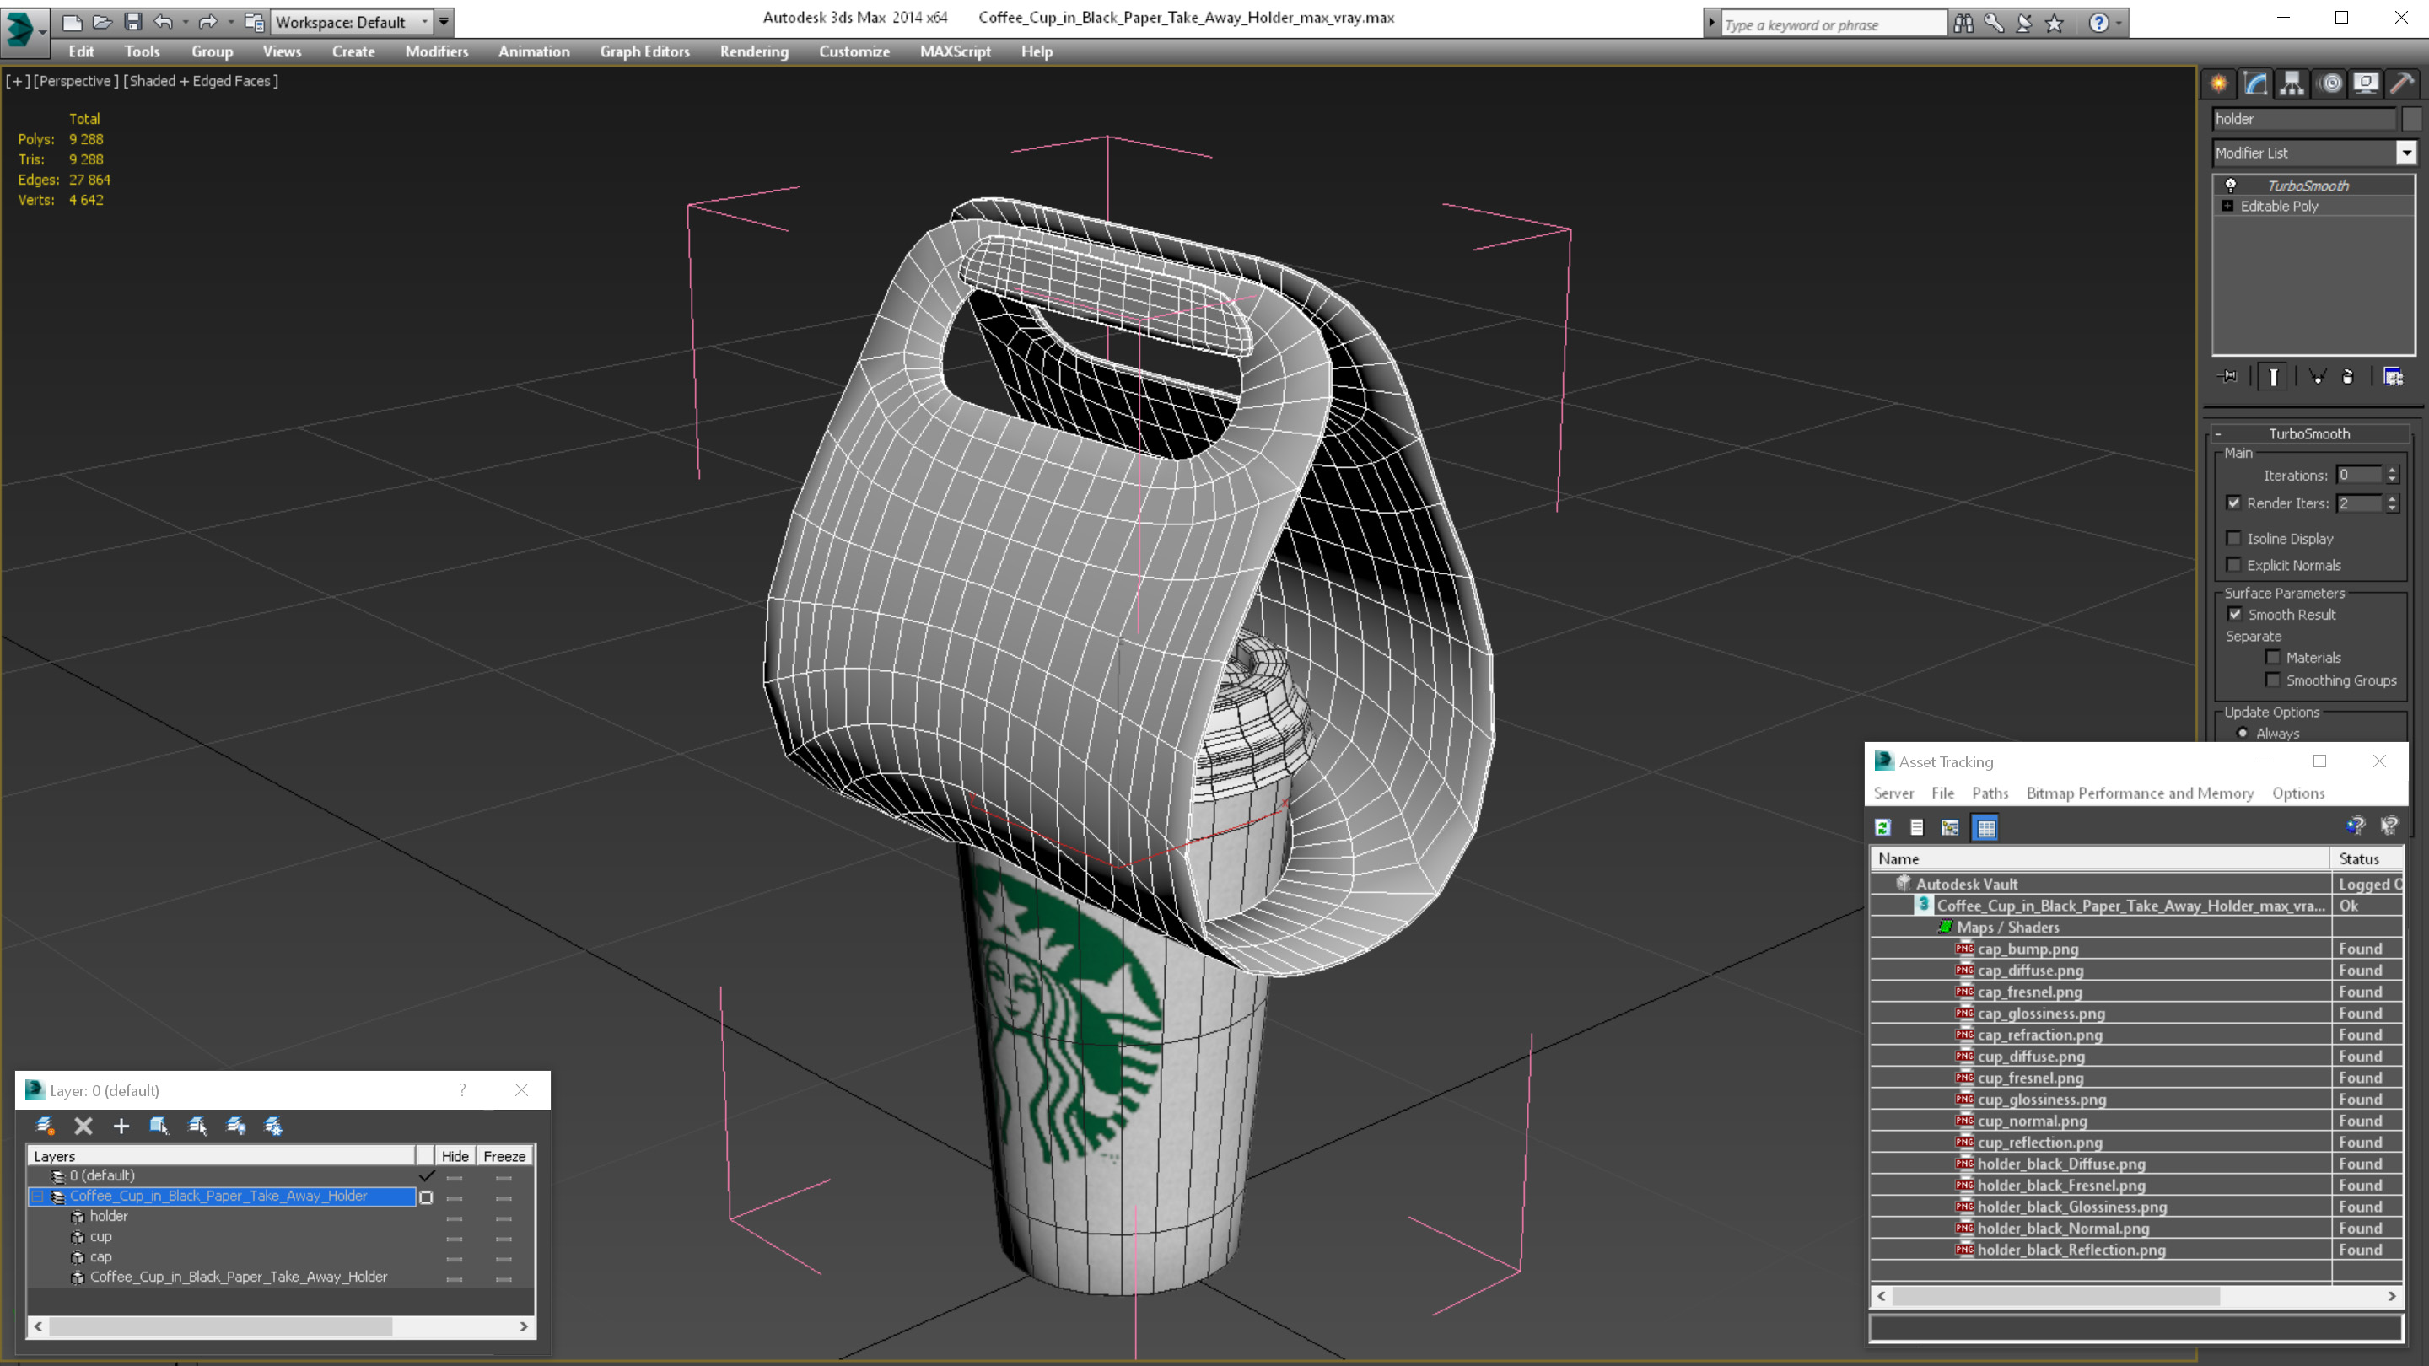
Task: Collapse the TurboSmooth rollout
Action: (x=2219, y=433)
